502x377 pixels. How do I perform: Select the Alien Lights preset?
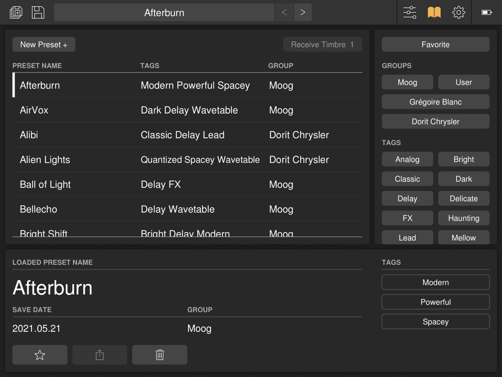187,160
